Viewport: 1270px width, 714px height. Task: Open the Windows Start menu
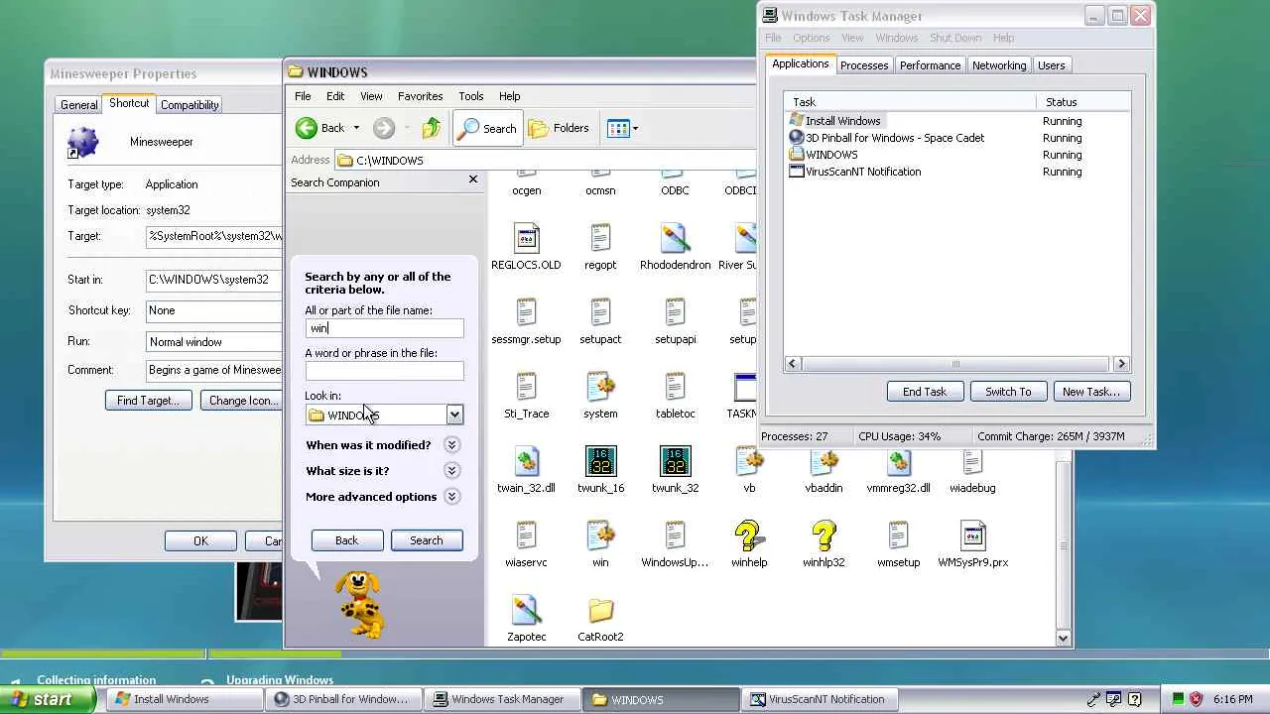[x=48, y=699]
